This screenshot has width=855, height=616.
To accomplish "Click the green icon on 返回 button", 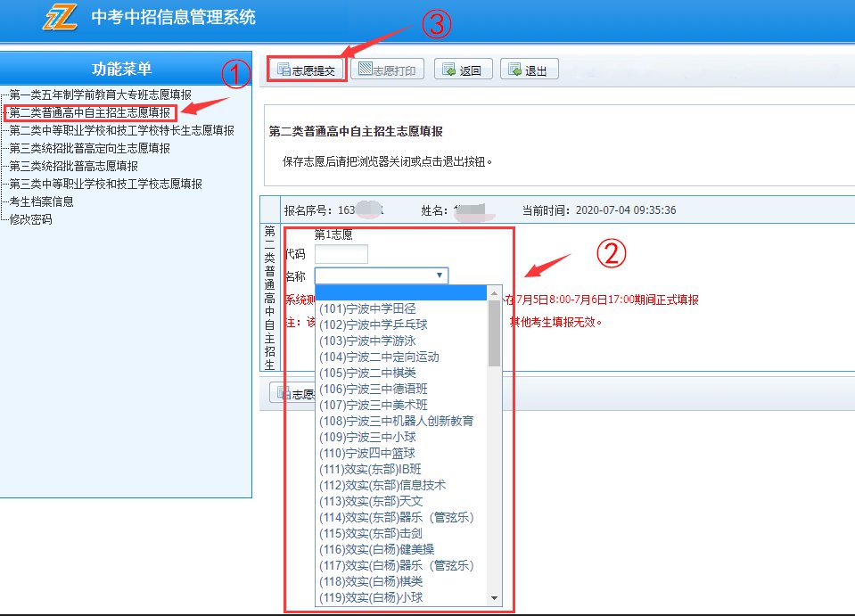I will [448, 70].
